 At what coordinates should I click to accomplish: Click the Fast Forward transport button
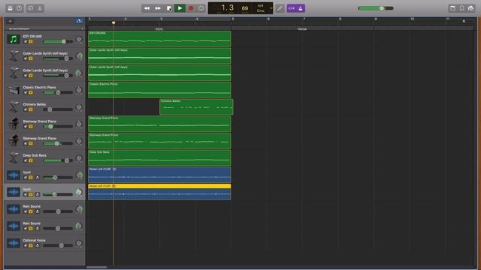pos(158,8)
